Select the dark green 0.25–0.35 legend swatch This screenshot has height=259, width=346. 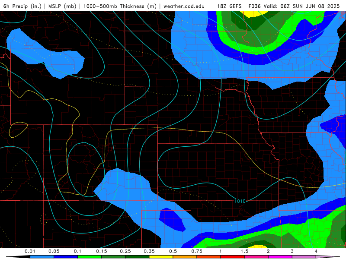click(x=137, y=257)
